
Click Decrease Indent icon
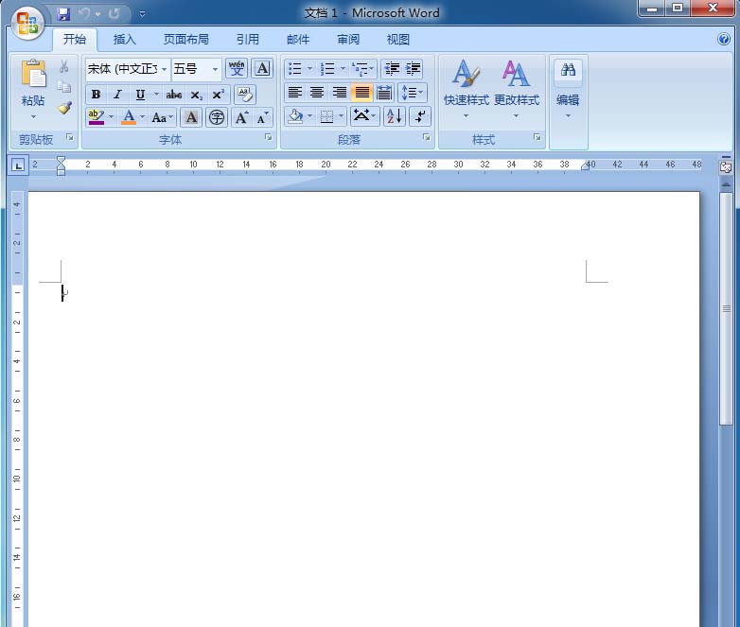tap(392, 69)
